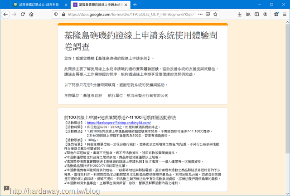This screenshot has width=290, height=196.
Task: Open the library history and bookmarks
Action: (x=248, y=14)
